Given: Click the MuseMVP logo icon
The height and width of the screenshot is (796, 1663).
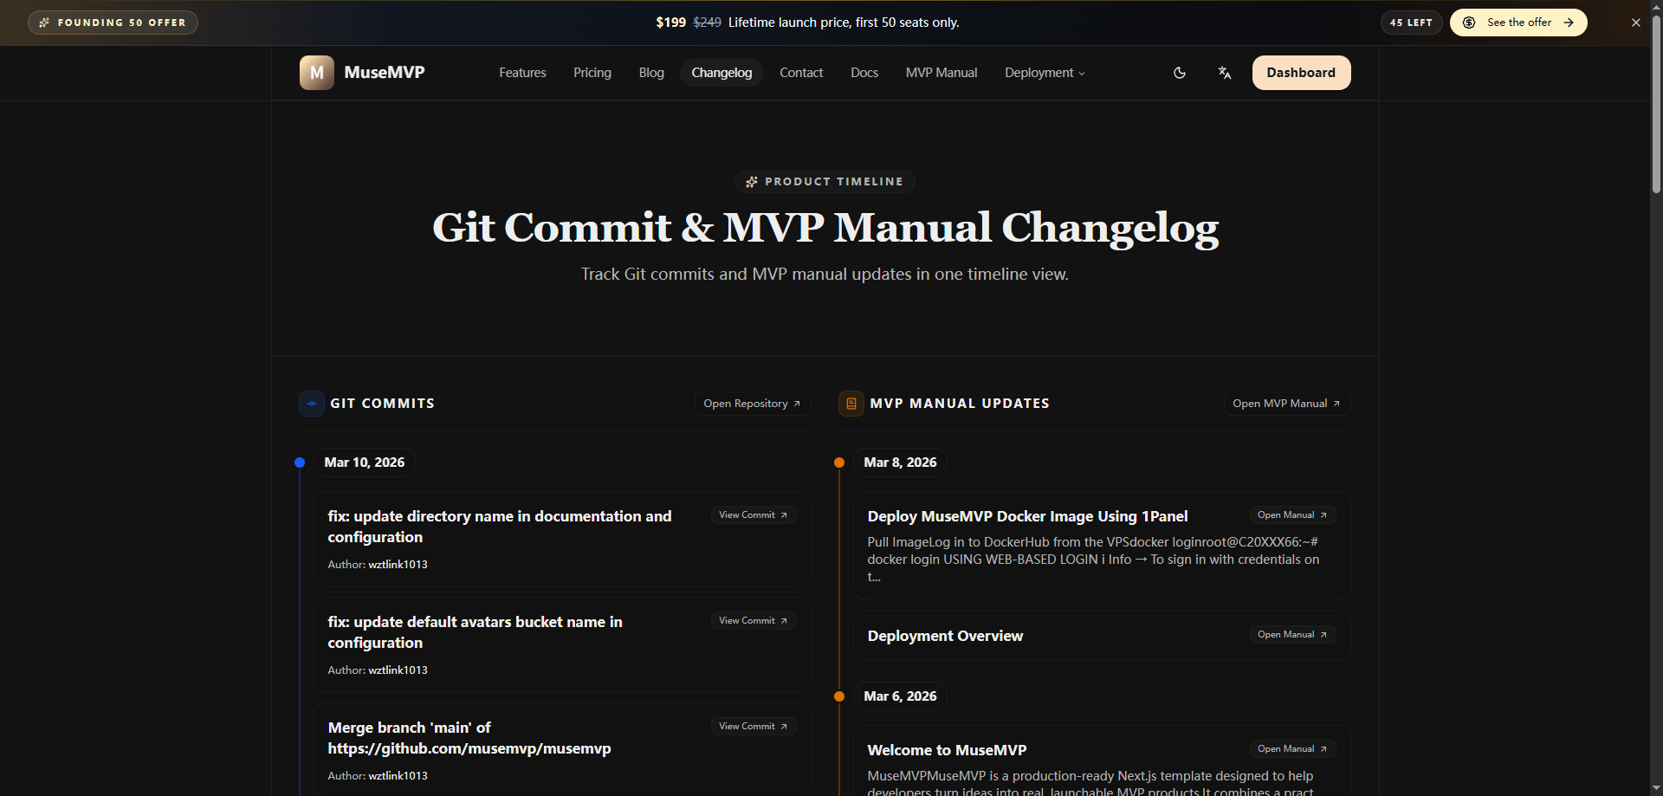Looking at the screenshot, I should 316,73.
